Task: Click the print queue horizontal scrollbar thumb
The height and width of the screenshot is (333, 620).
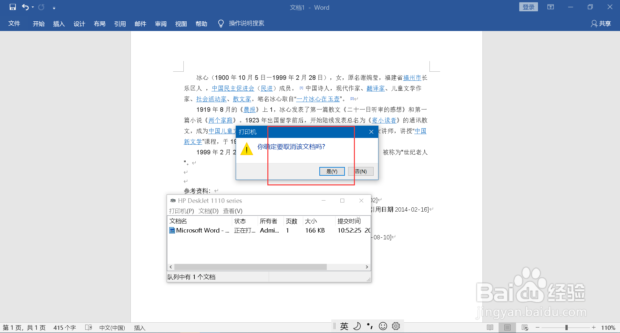Action: tap(251, 267)
